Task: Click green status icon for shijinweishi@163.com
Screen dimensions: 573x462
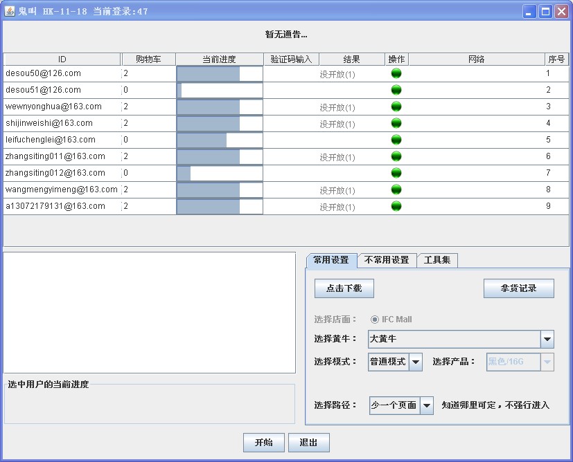Action: pos(396,123)
